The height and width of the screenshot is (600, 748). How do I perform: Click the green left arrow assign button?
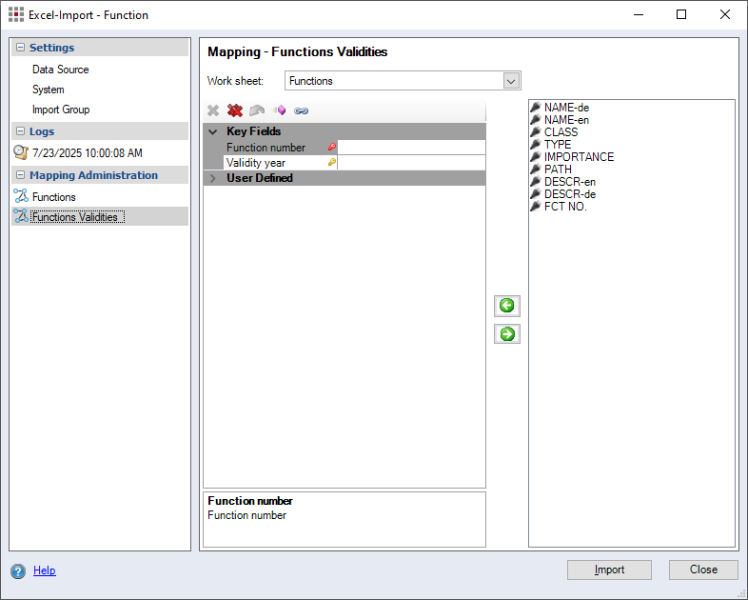pos(507,306)
